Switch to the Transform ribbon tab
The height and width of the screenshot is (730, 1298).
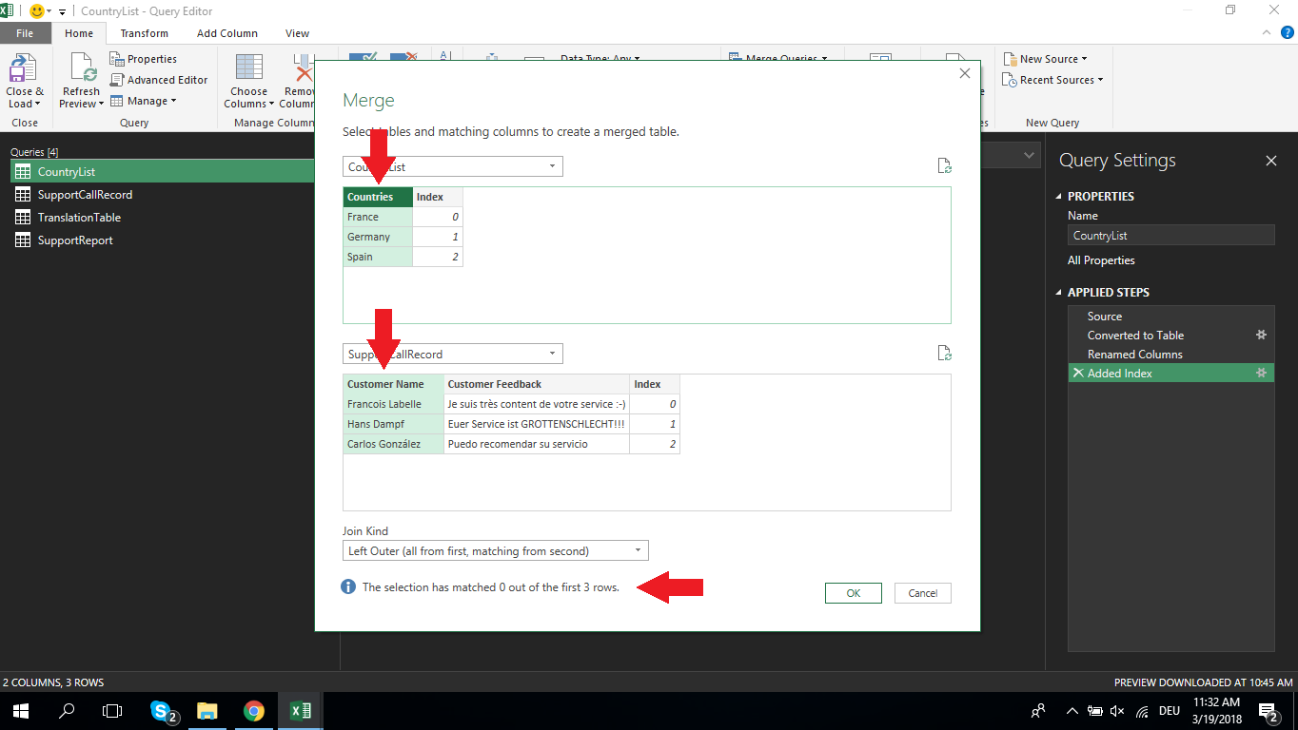144,32
